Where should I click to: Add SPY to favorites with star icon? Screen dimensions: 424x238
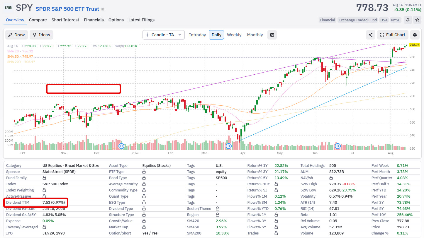[x=417, y=20]
